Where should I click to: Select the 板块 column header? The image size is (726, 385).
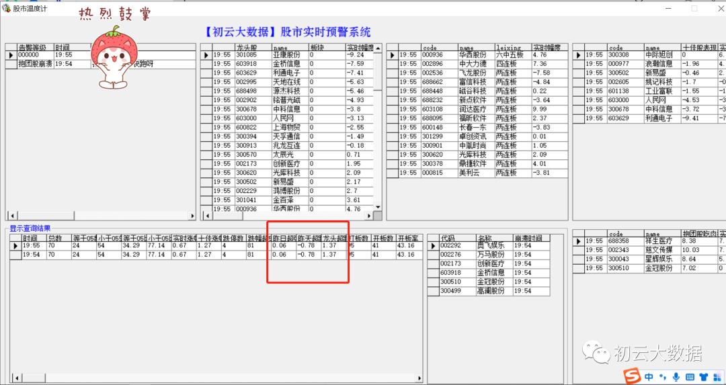tap(327, 47)
